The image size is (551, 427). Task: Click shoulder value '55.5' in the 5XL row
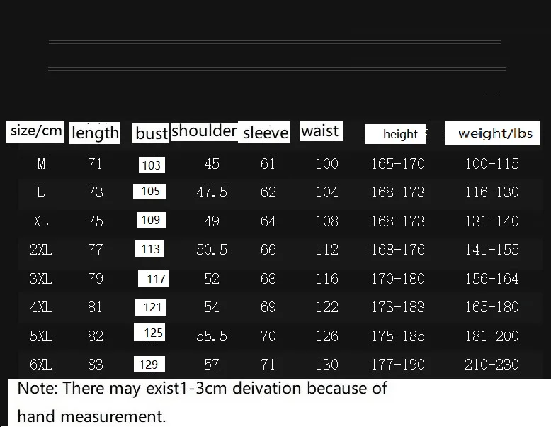pos(212,335)
